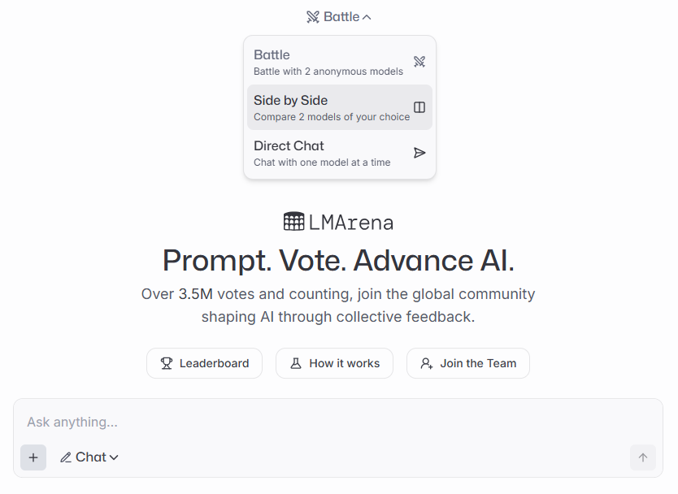Viewport: 678px width, 494px height.
Task: Pick the Direct Chat option
Action: (x=322, y=153)
